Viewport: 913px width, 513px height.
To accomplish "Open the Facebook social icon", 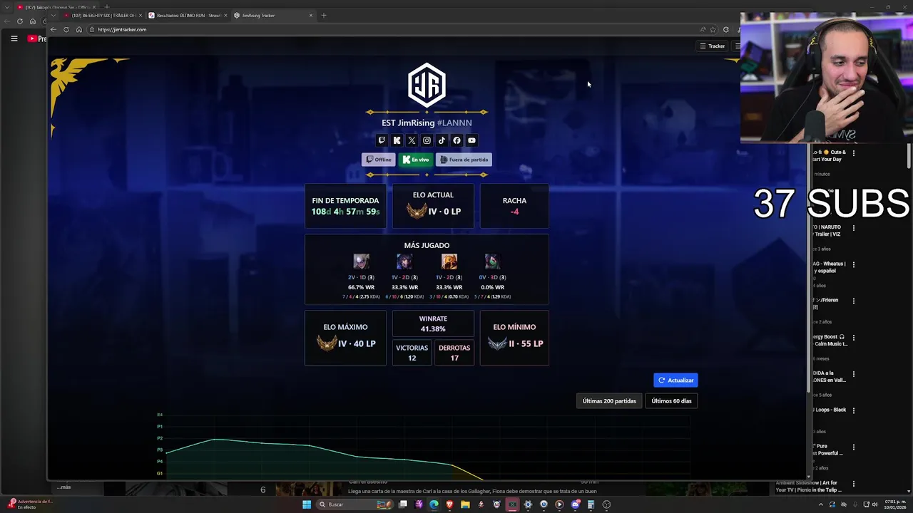I will 456,140.
